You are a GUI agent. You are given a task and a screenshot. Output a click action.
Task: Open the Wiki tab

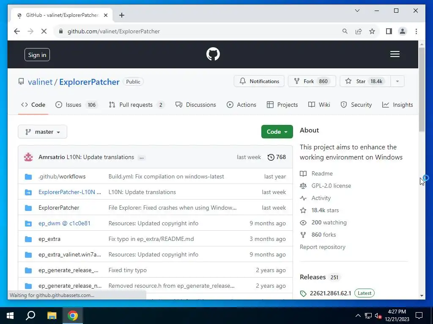click(319, 105)
